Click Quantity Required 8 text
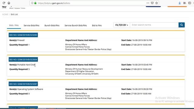 19,94
